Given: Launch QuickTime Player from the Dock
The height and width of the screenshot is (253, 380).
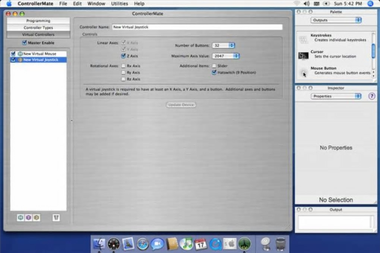Looking at the screenshot, I should [215, 244].
